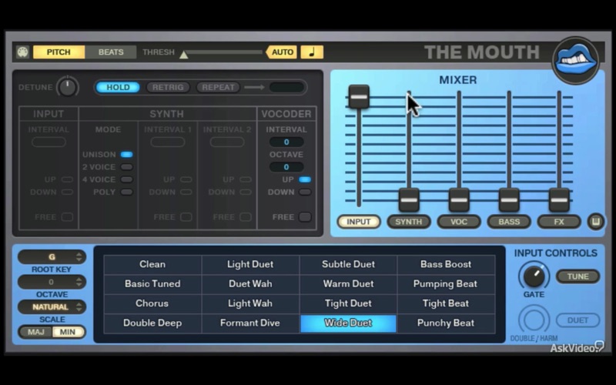Image resolution: width=616 pixels, height=385 pixels.
Task: Pick the Tight Beat preset
Action: 446,303
